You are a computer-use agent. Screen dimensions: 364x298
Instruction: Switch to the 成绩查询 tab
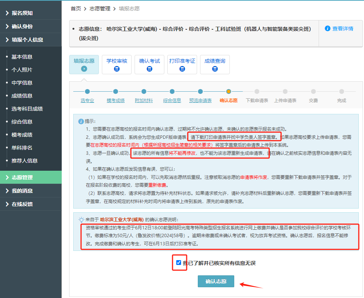(215, 65)
